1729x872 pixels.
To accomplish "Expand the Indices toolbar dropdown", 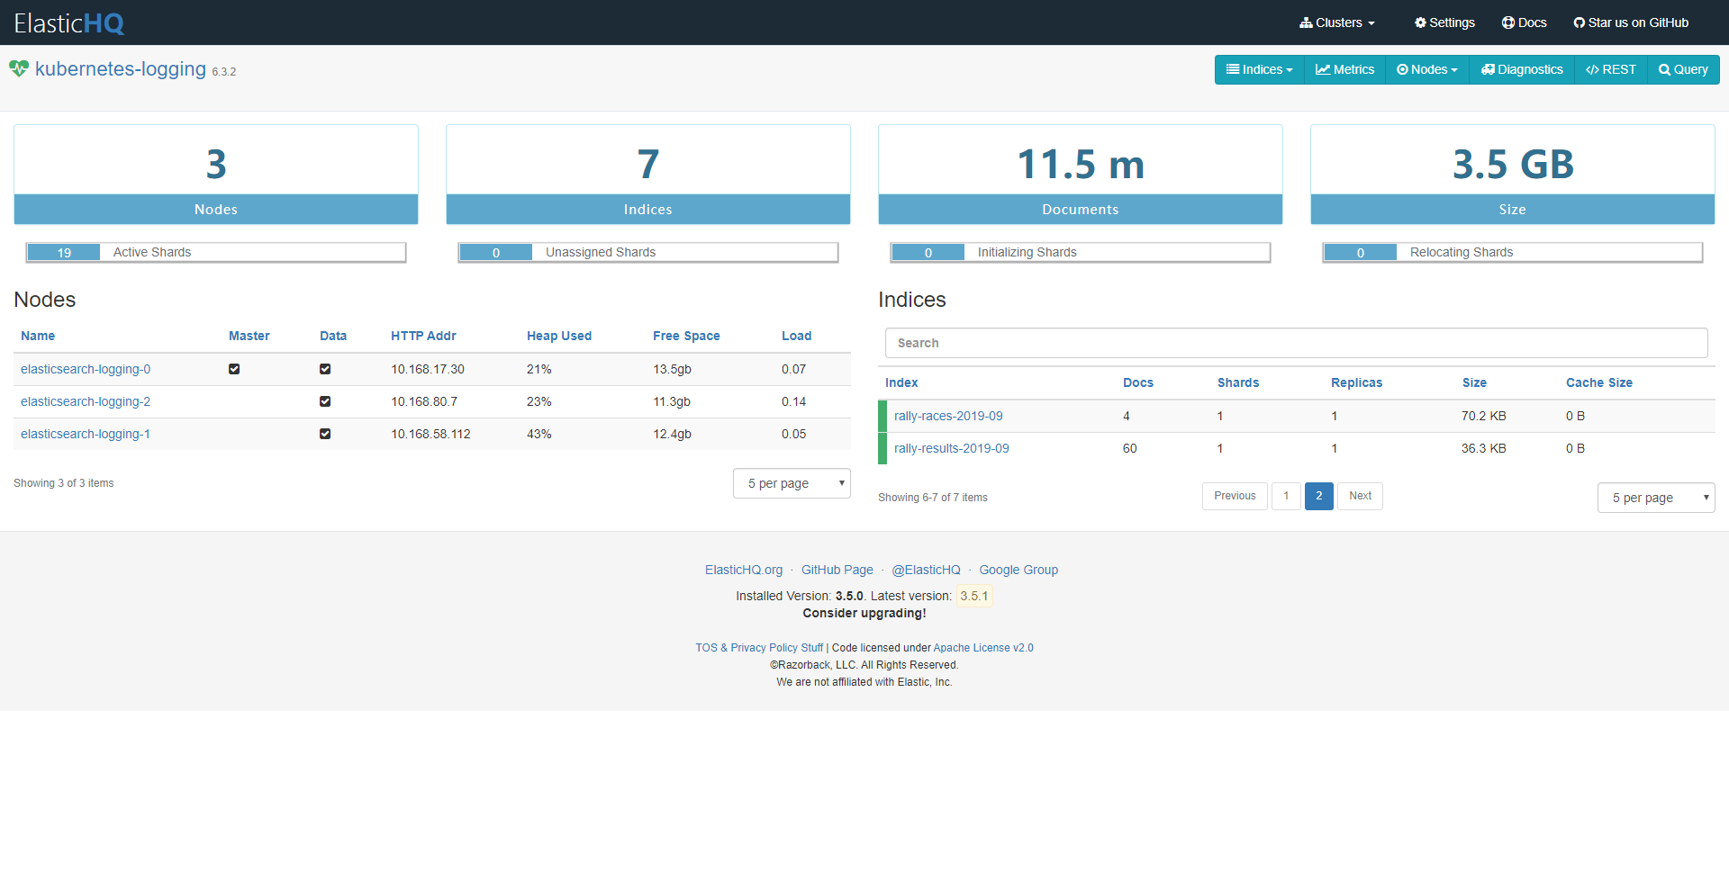I will click(1260, 69).
